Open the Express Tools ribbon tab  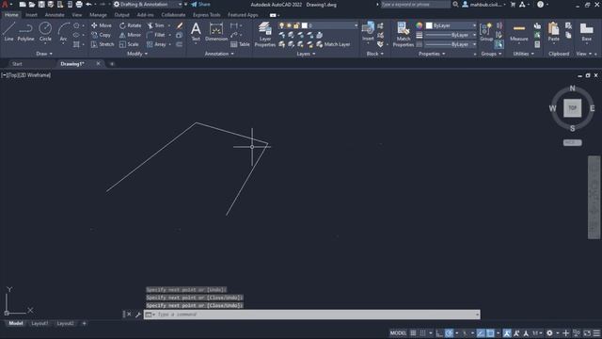(x=207, y=15)
